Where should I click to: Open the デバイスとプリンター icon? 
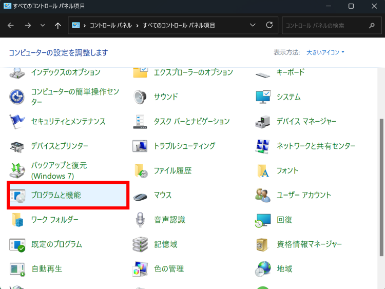coord(17,147)
